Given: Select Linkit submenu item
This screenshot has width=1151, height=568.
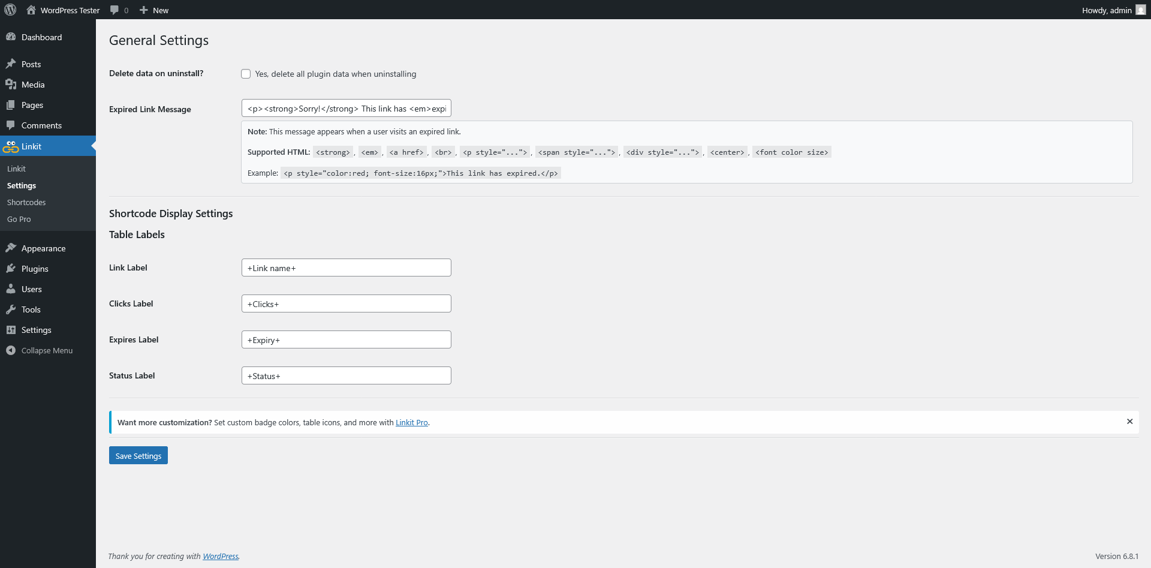Looking at the screenshot, I should pos(16,169).
